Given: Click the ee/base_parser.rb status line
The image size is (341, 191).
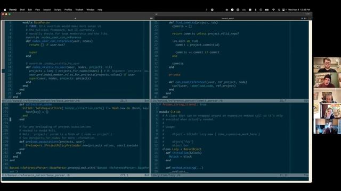Looking at the screenshot, I should [76, 101].
